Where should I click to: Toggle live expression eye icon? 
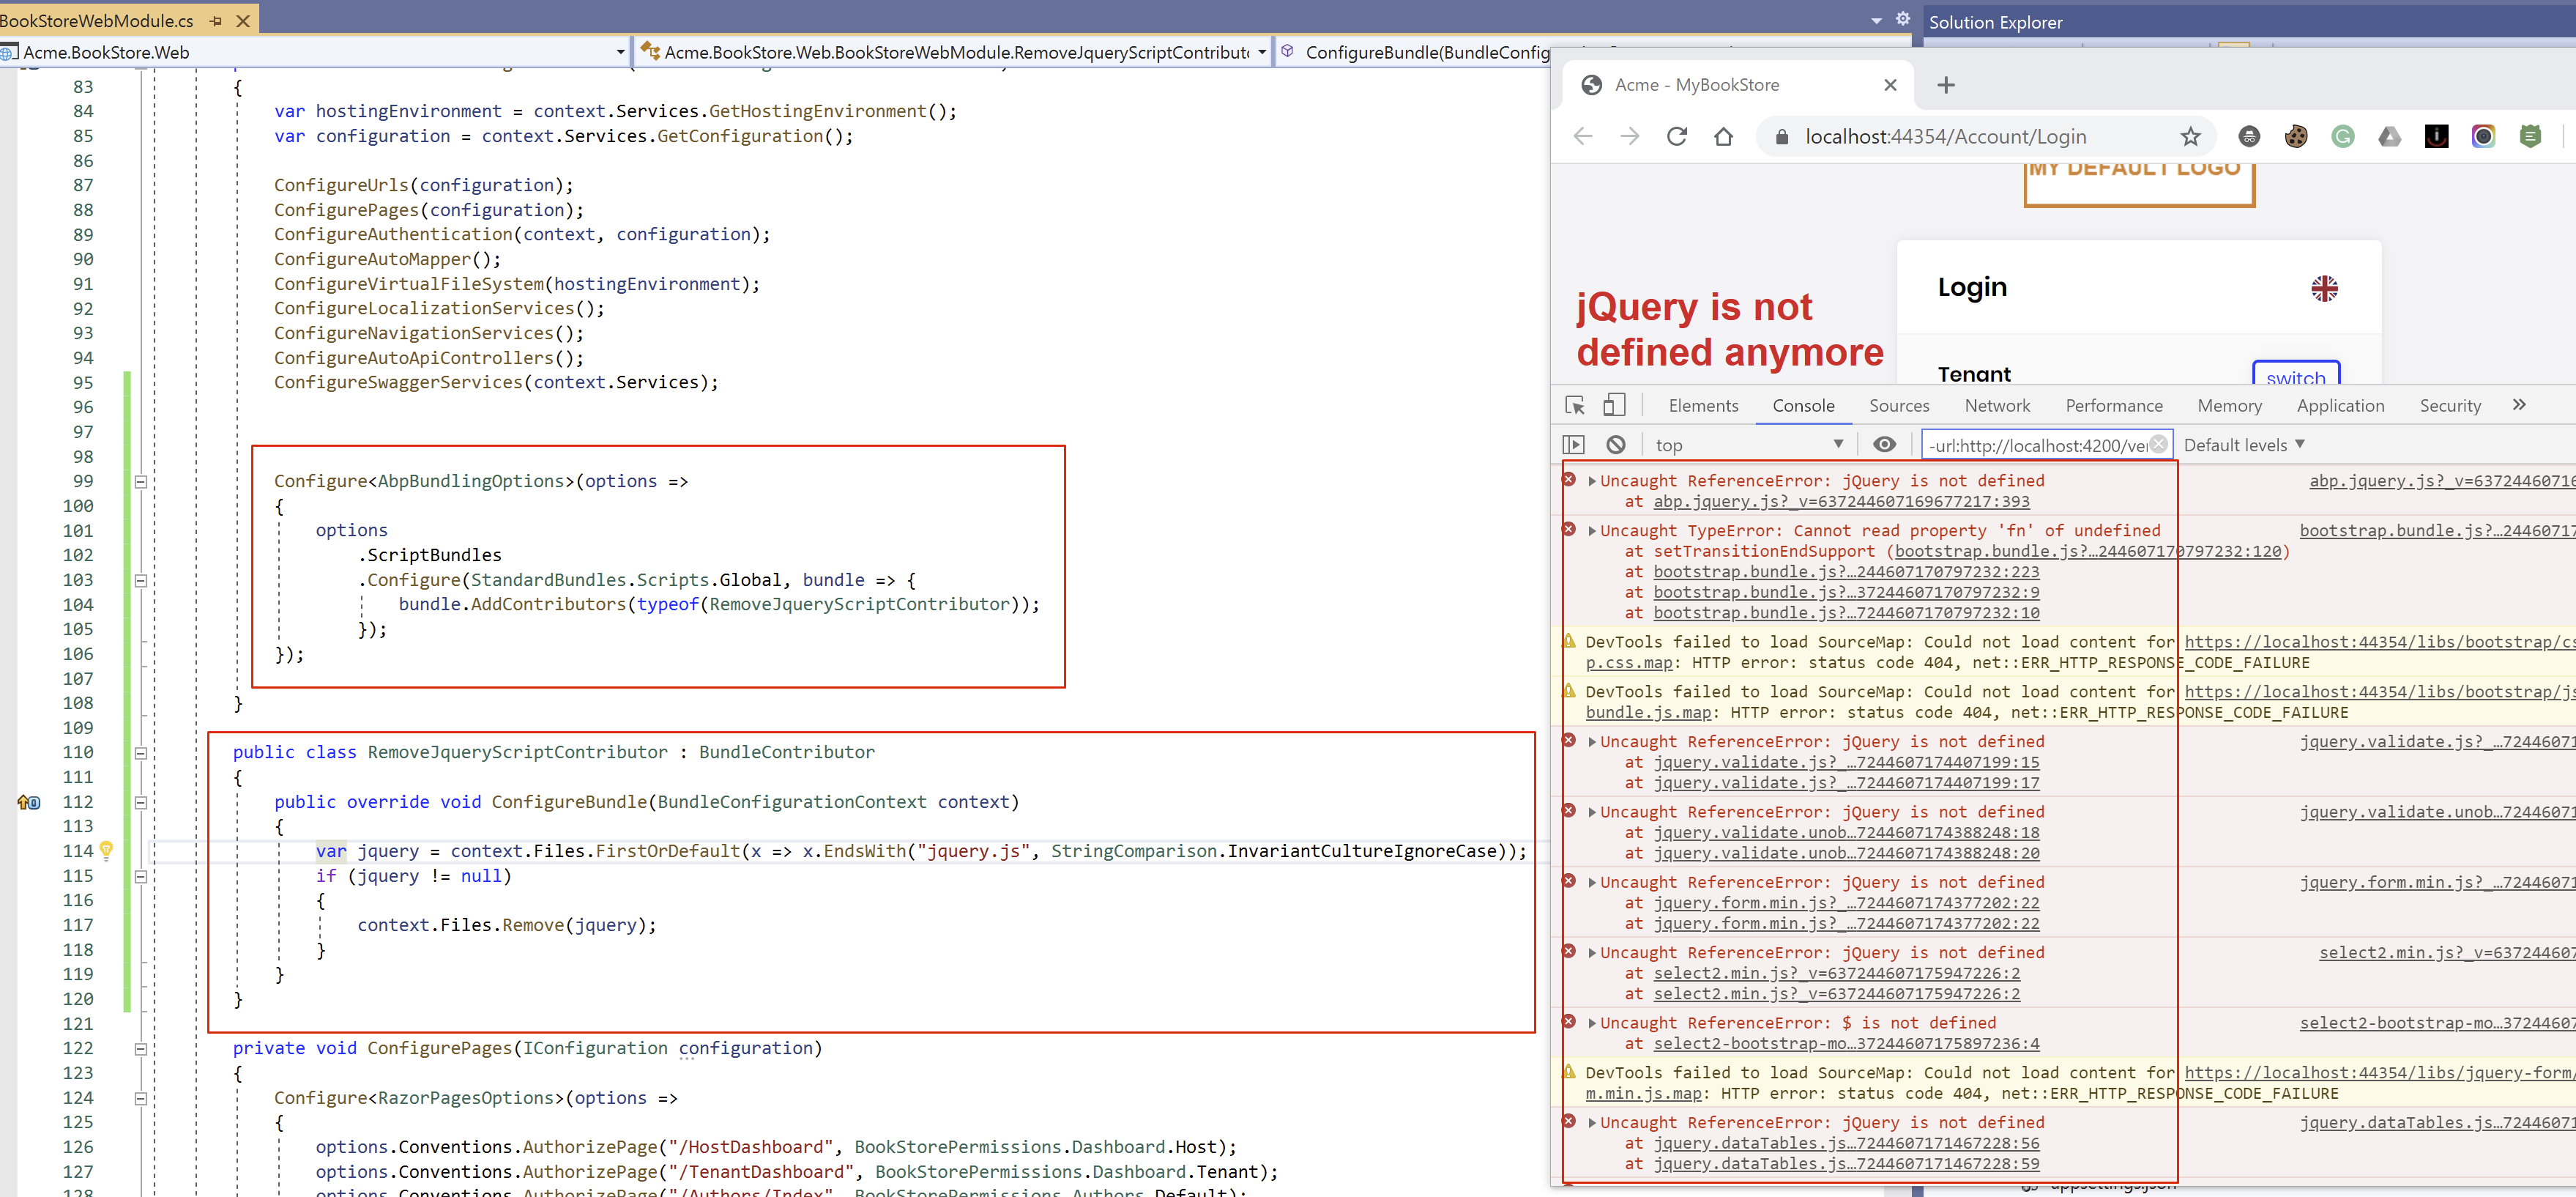(1884, 445)
